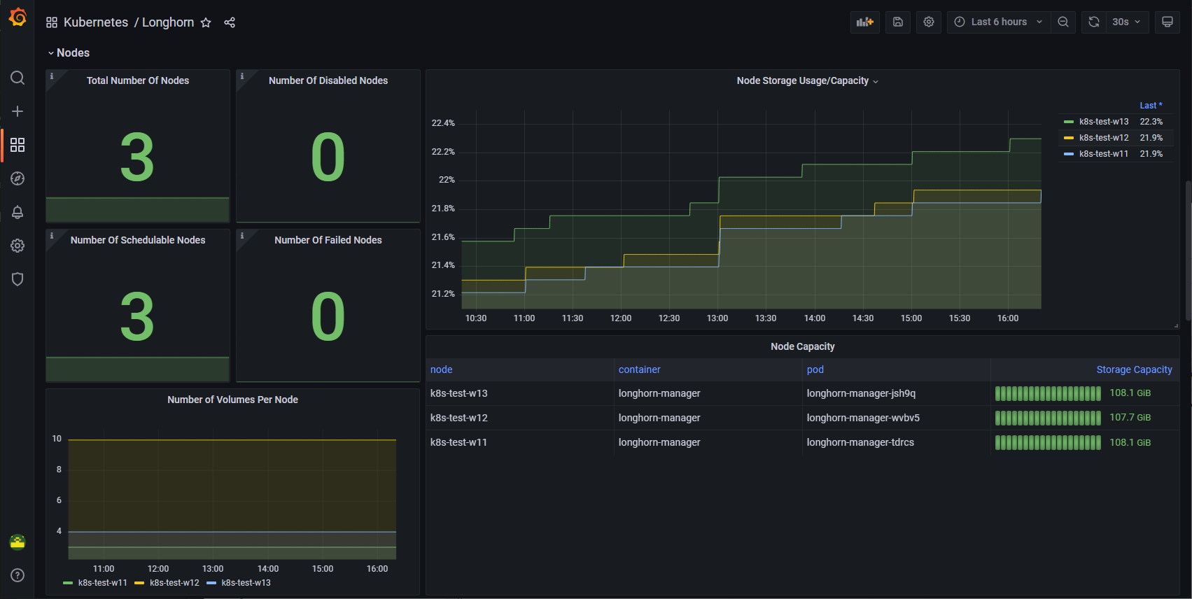The height and width of the screenshot is (599, 1192).
Task: Toggle k8s-test-w12 series in storage legend
Action: (1104, 138)
